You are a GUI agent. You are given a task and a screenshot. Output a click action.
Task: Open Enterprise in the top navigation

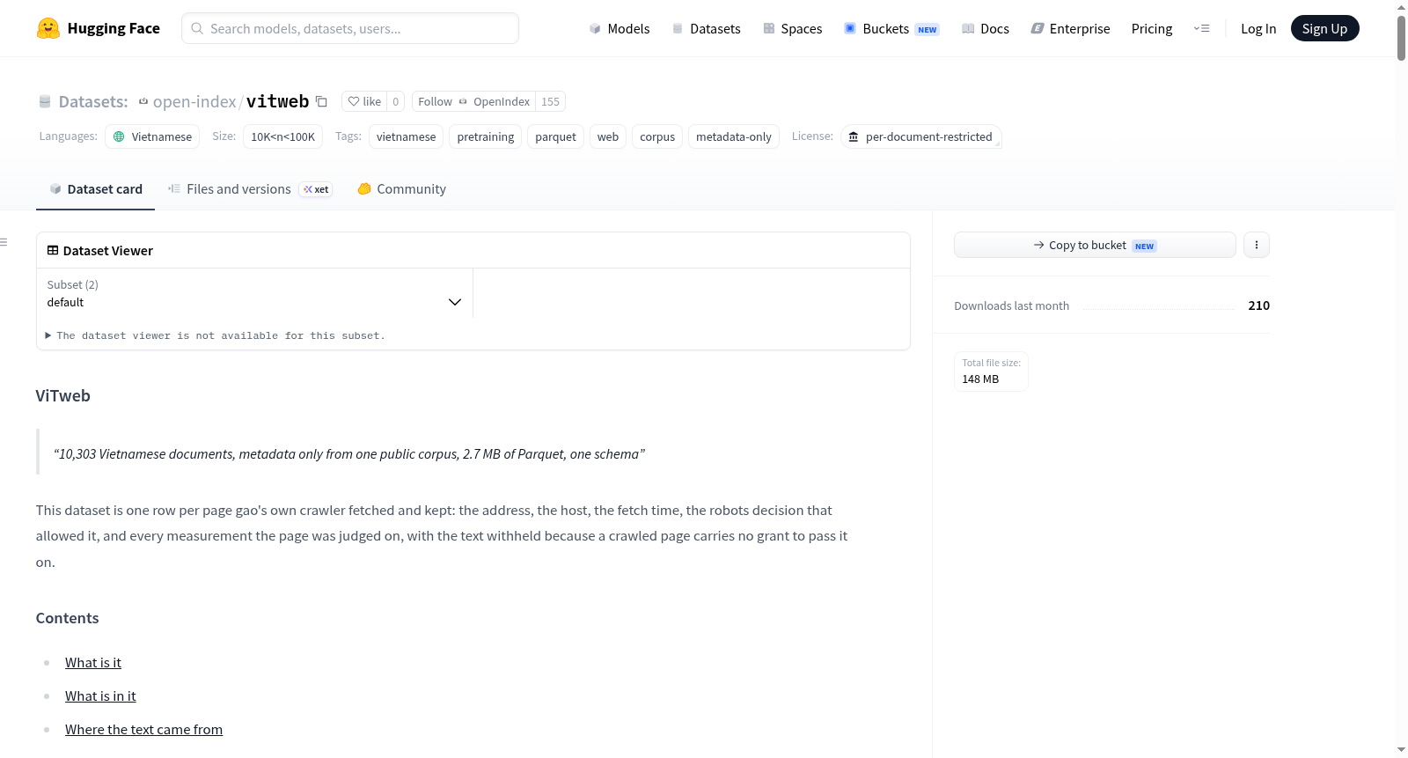(x=1070, y=28)
